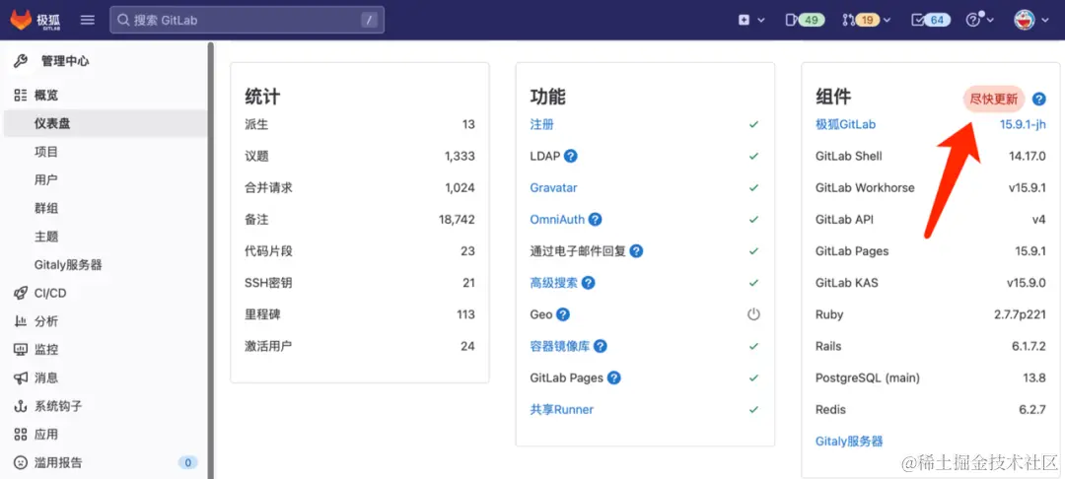
Task: Click the 共享Runner enabled checkmark
Action: click(x=753, y=410)
